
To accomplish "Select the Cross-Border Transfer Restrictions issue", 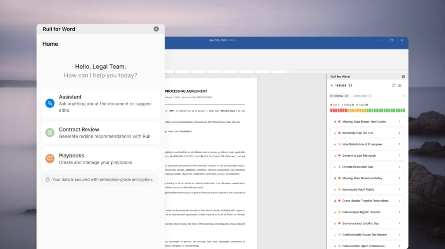I will [365, 201].
